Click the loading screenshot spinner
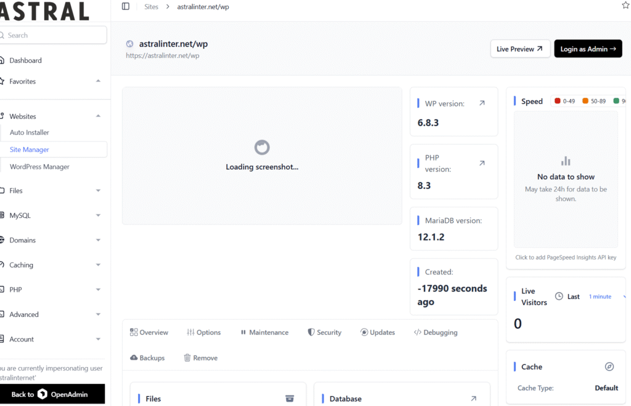Viewport: 631px width, 406px height. click(262, 148)
